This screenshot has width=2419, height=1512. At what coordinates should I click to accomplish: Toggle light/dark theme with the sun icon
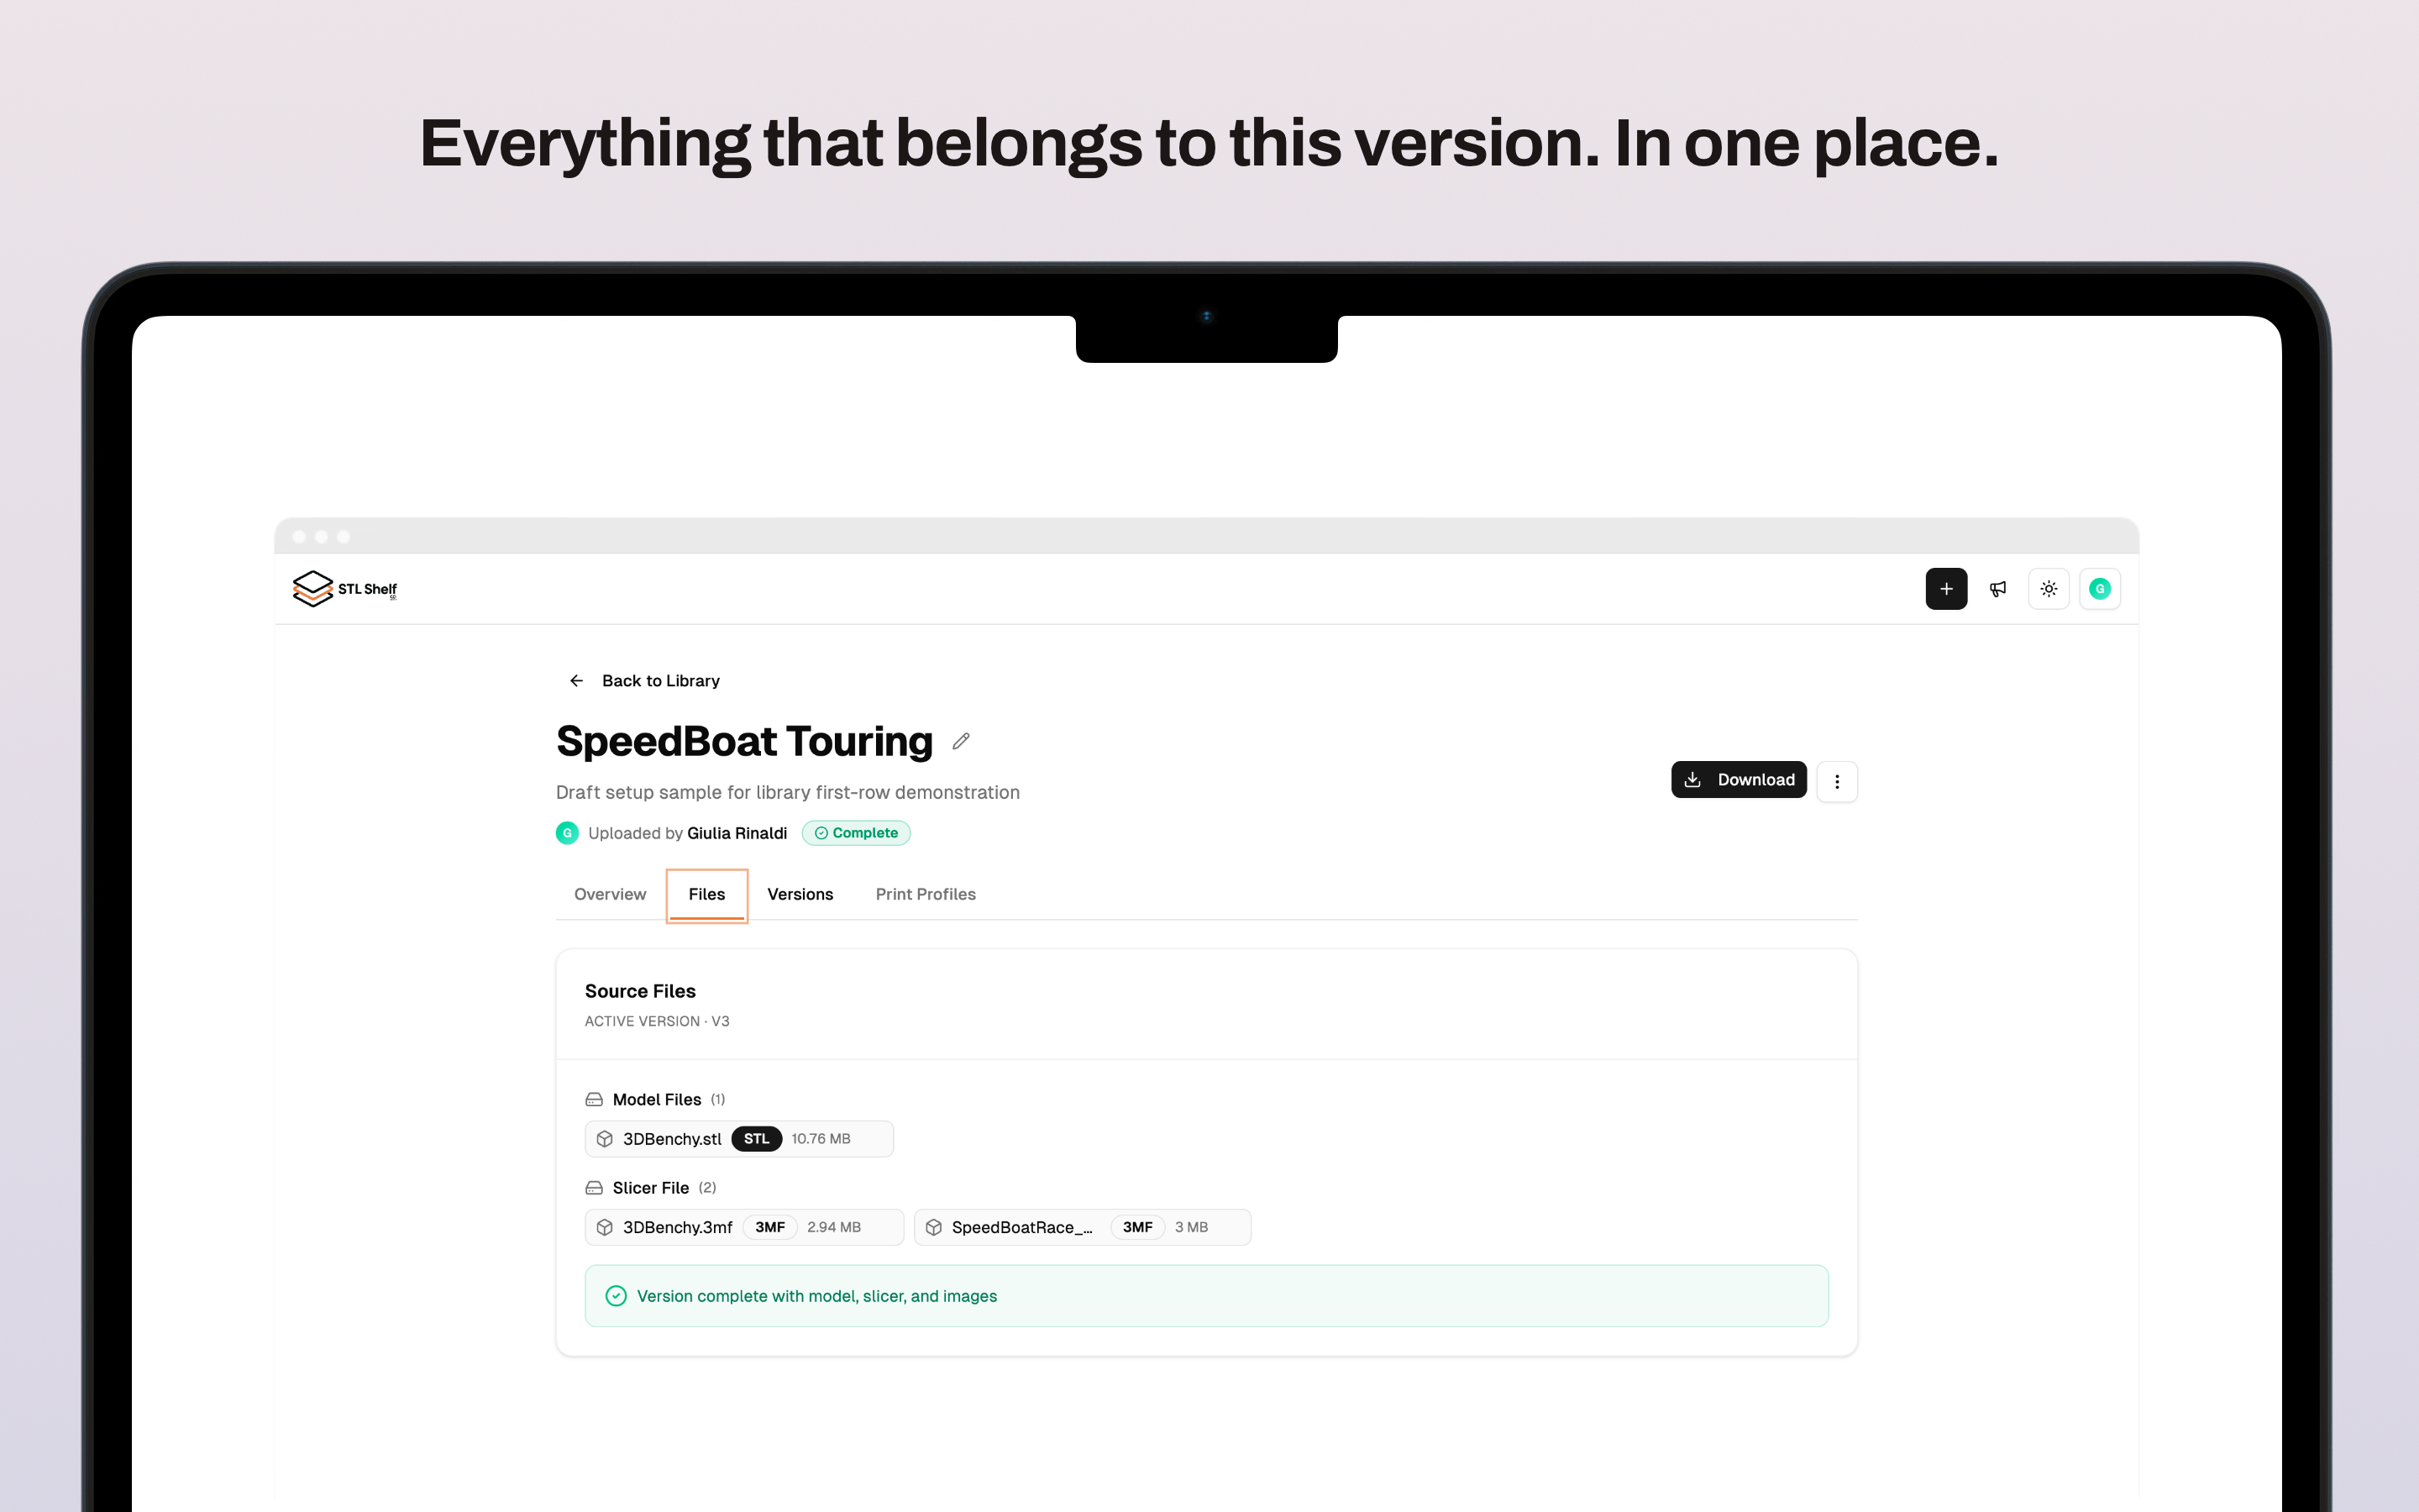coord(2048,589)
